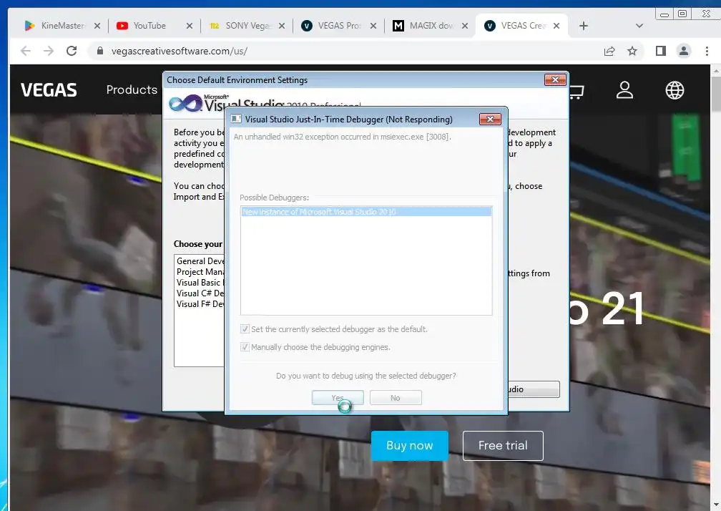
Task: Open a new browser tab
Action: pyautogui.click(x=584, y=26)
